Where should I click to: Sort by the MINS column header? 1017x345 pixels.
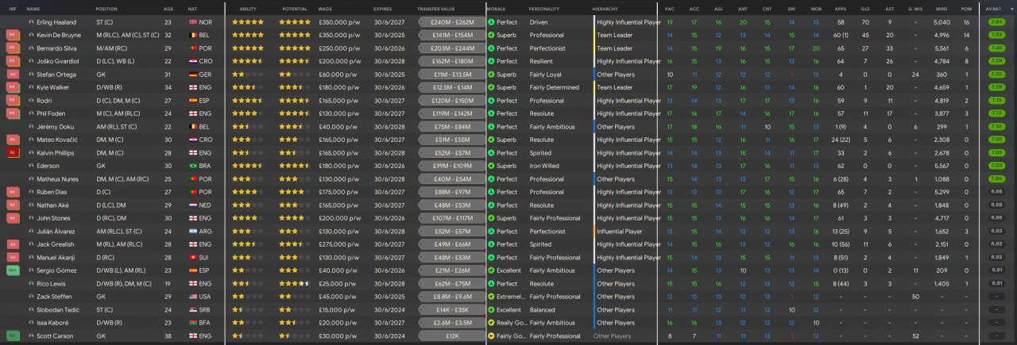942,8
